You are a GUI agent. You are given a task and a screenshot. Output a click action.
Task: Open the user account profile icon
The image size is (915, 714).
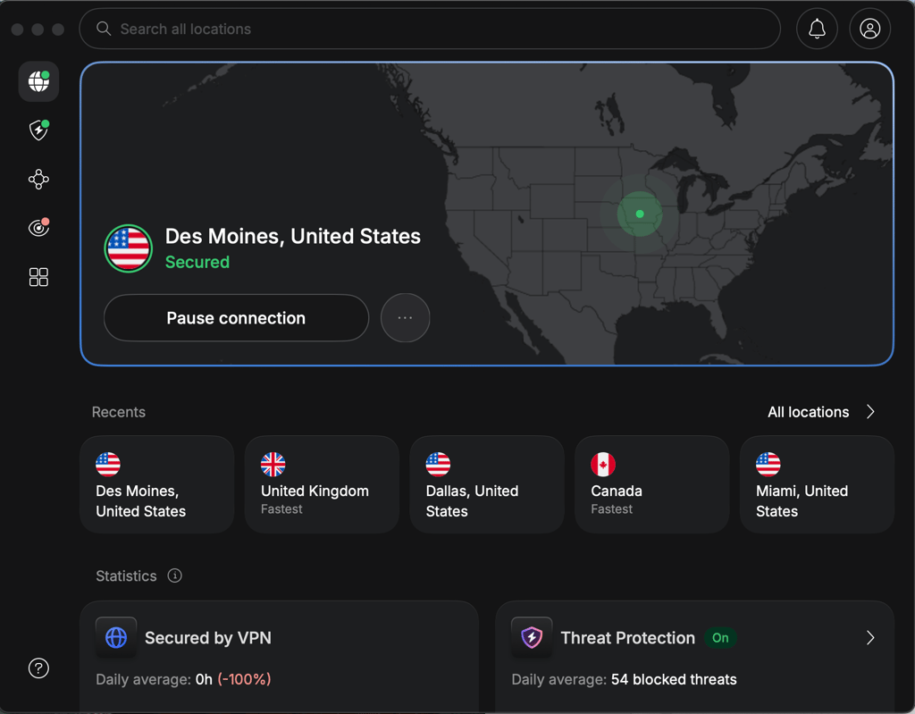click(x=869, y=29)
